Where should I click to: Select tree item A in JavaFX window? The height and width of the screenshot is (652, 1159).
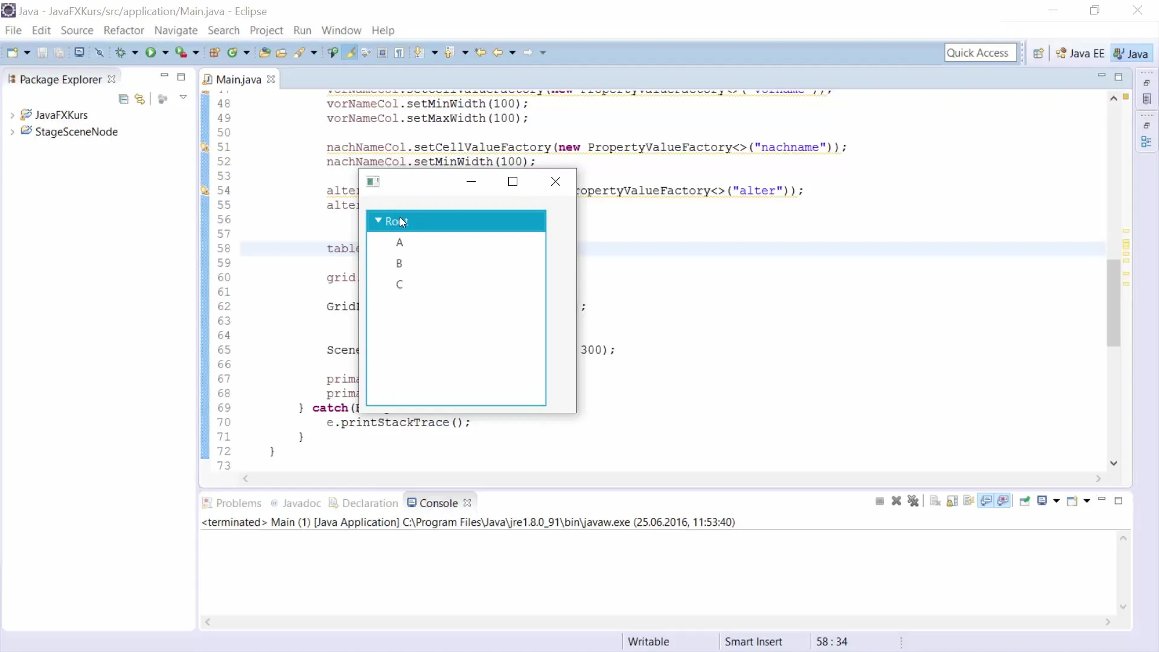[456, 243]
